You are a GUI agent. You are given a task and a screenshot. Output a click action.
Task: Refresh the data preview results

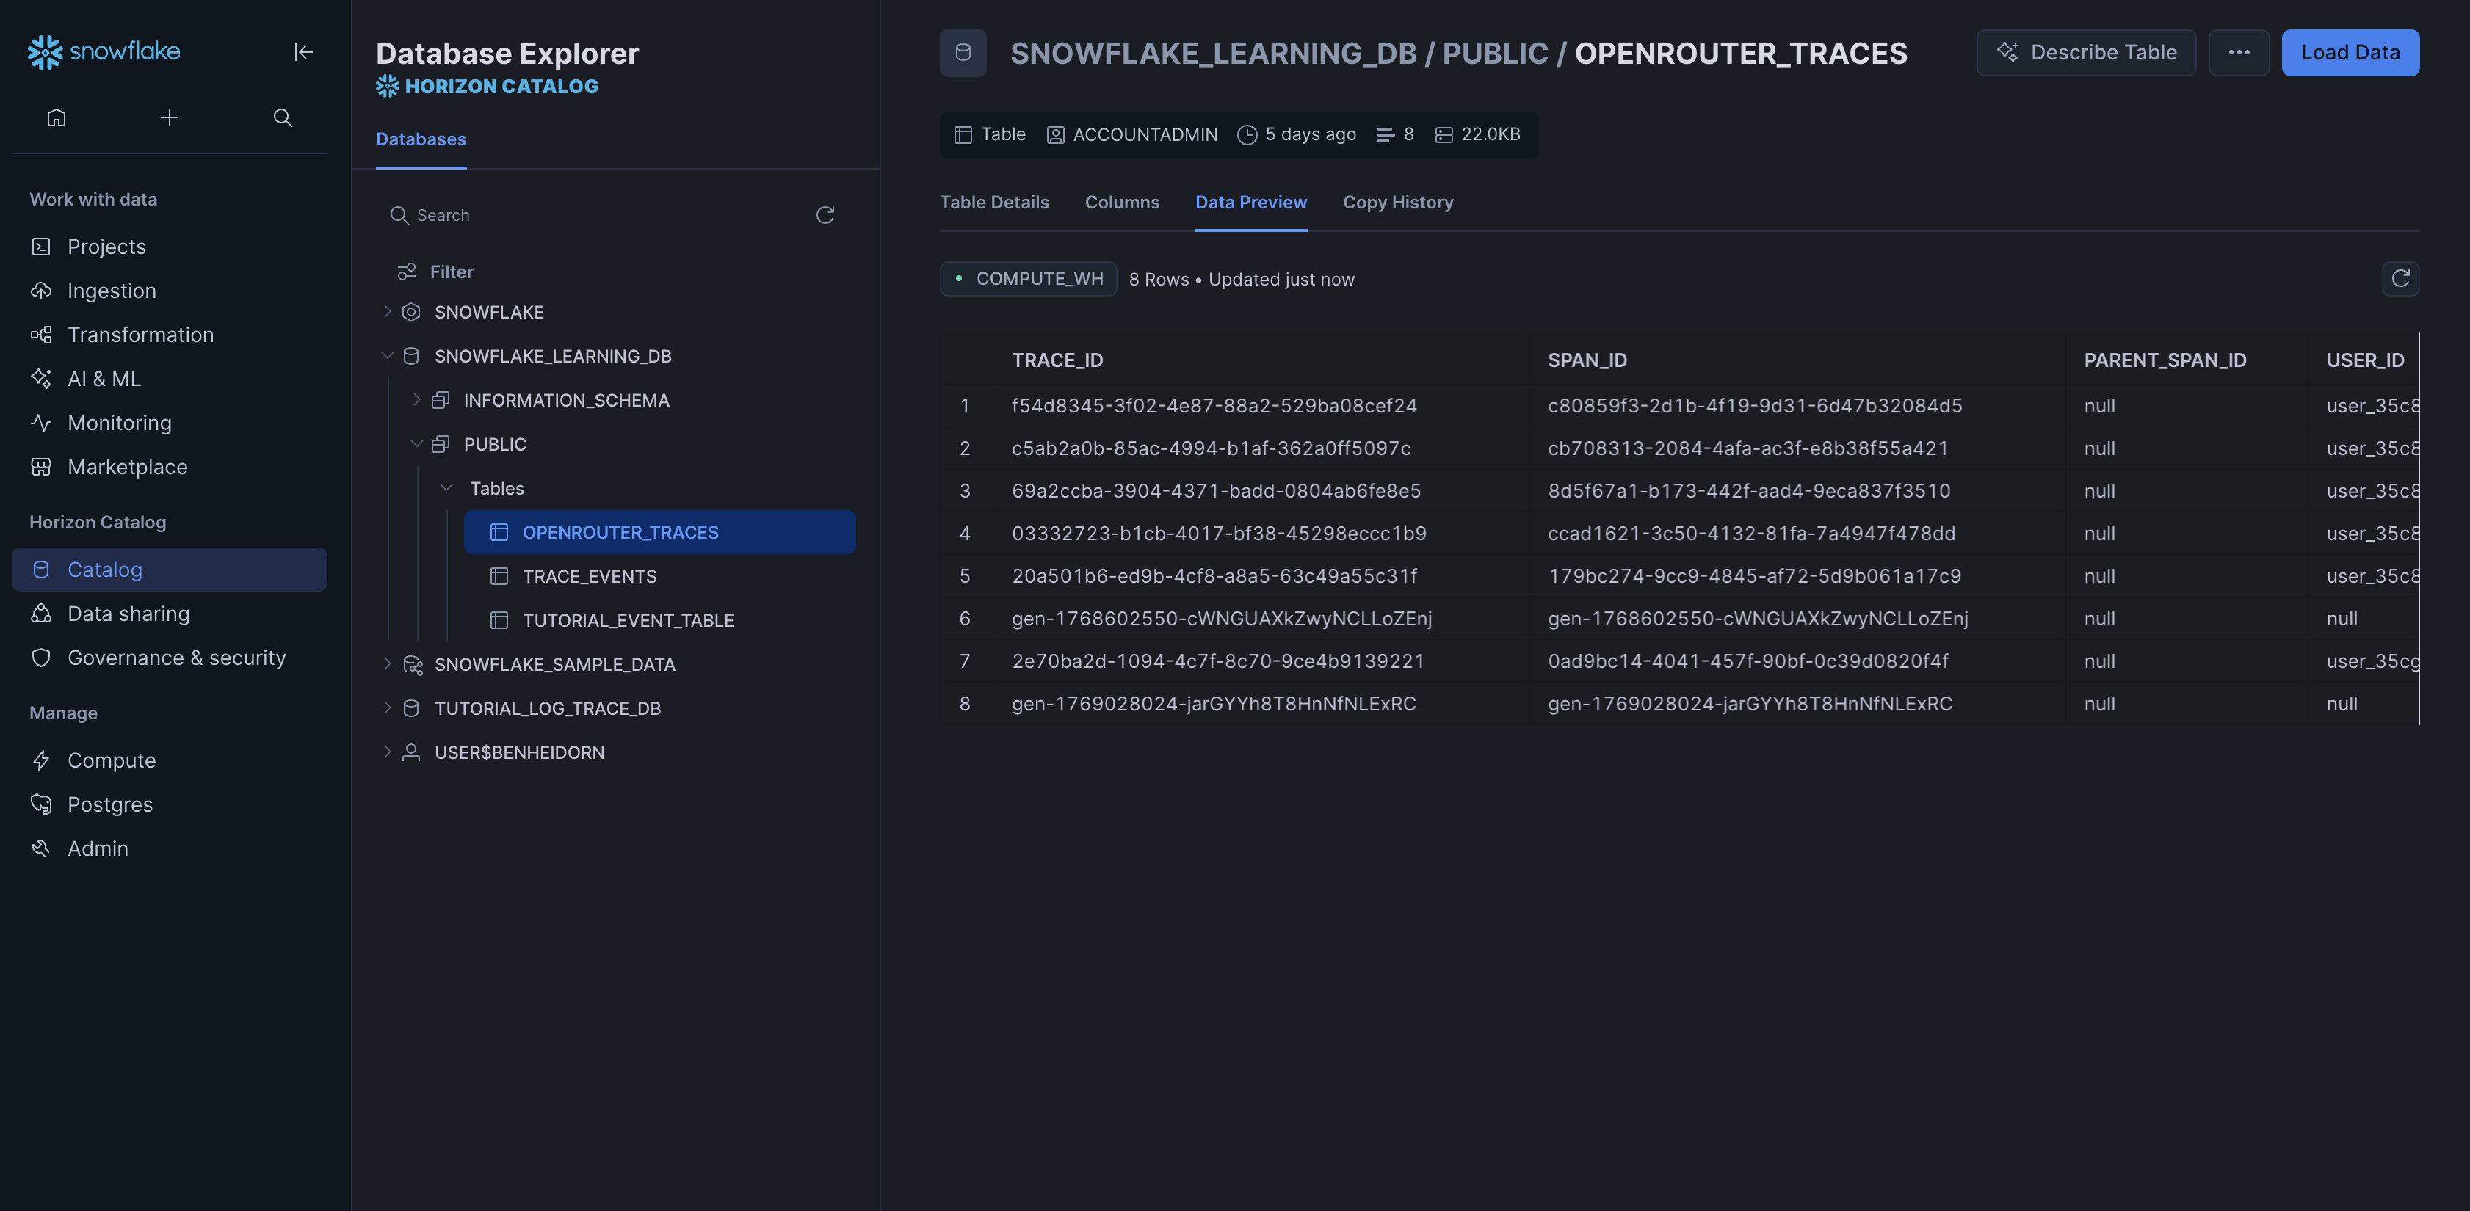coord(2400,278)
